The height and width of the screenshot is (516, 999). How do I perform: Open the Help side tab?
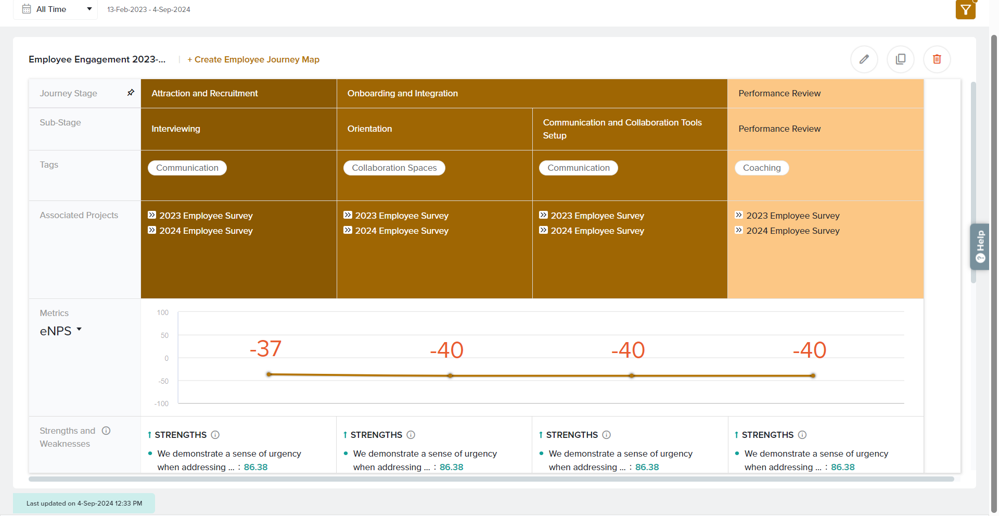click(x=980, y=246)
